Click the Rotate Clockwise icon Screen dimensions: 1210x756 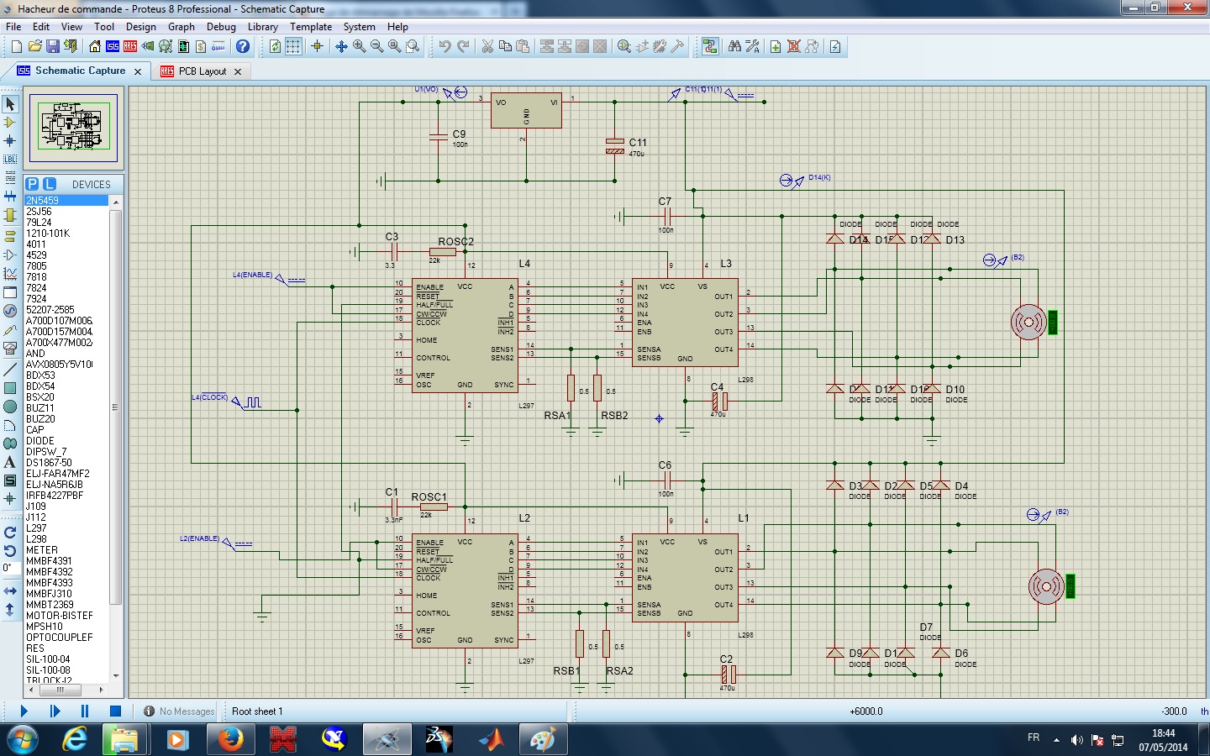pyautogui.click(x=10, y=533)
